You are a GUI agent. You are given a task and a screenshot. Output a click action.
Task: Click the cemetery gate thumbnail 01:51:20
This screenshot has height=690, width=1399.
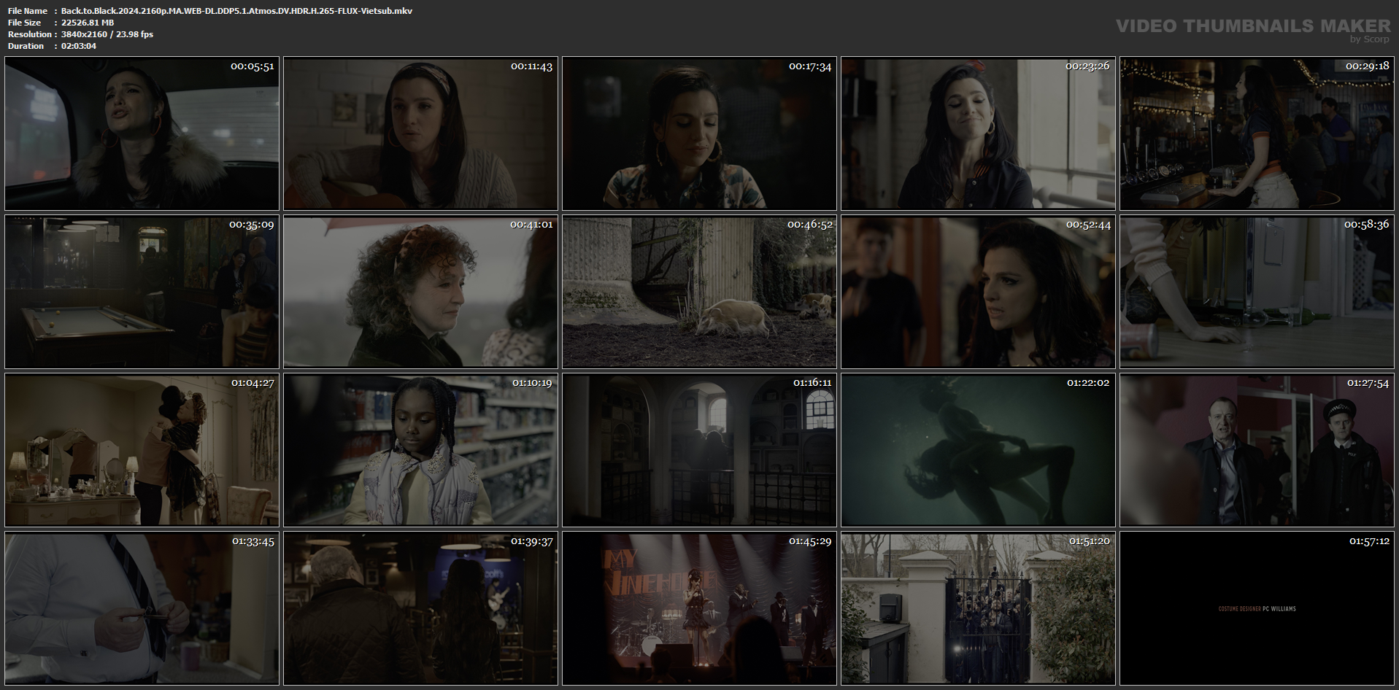pyautogui.click(x=978, y=608)
